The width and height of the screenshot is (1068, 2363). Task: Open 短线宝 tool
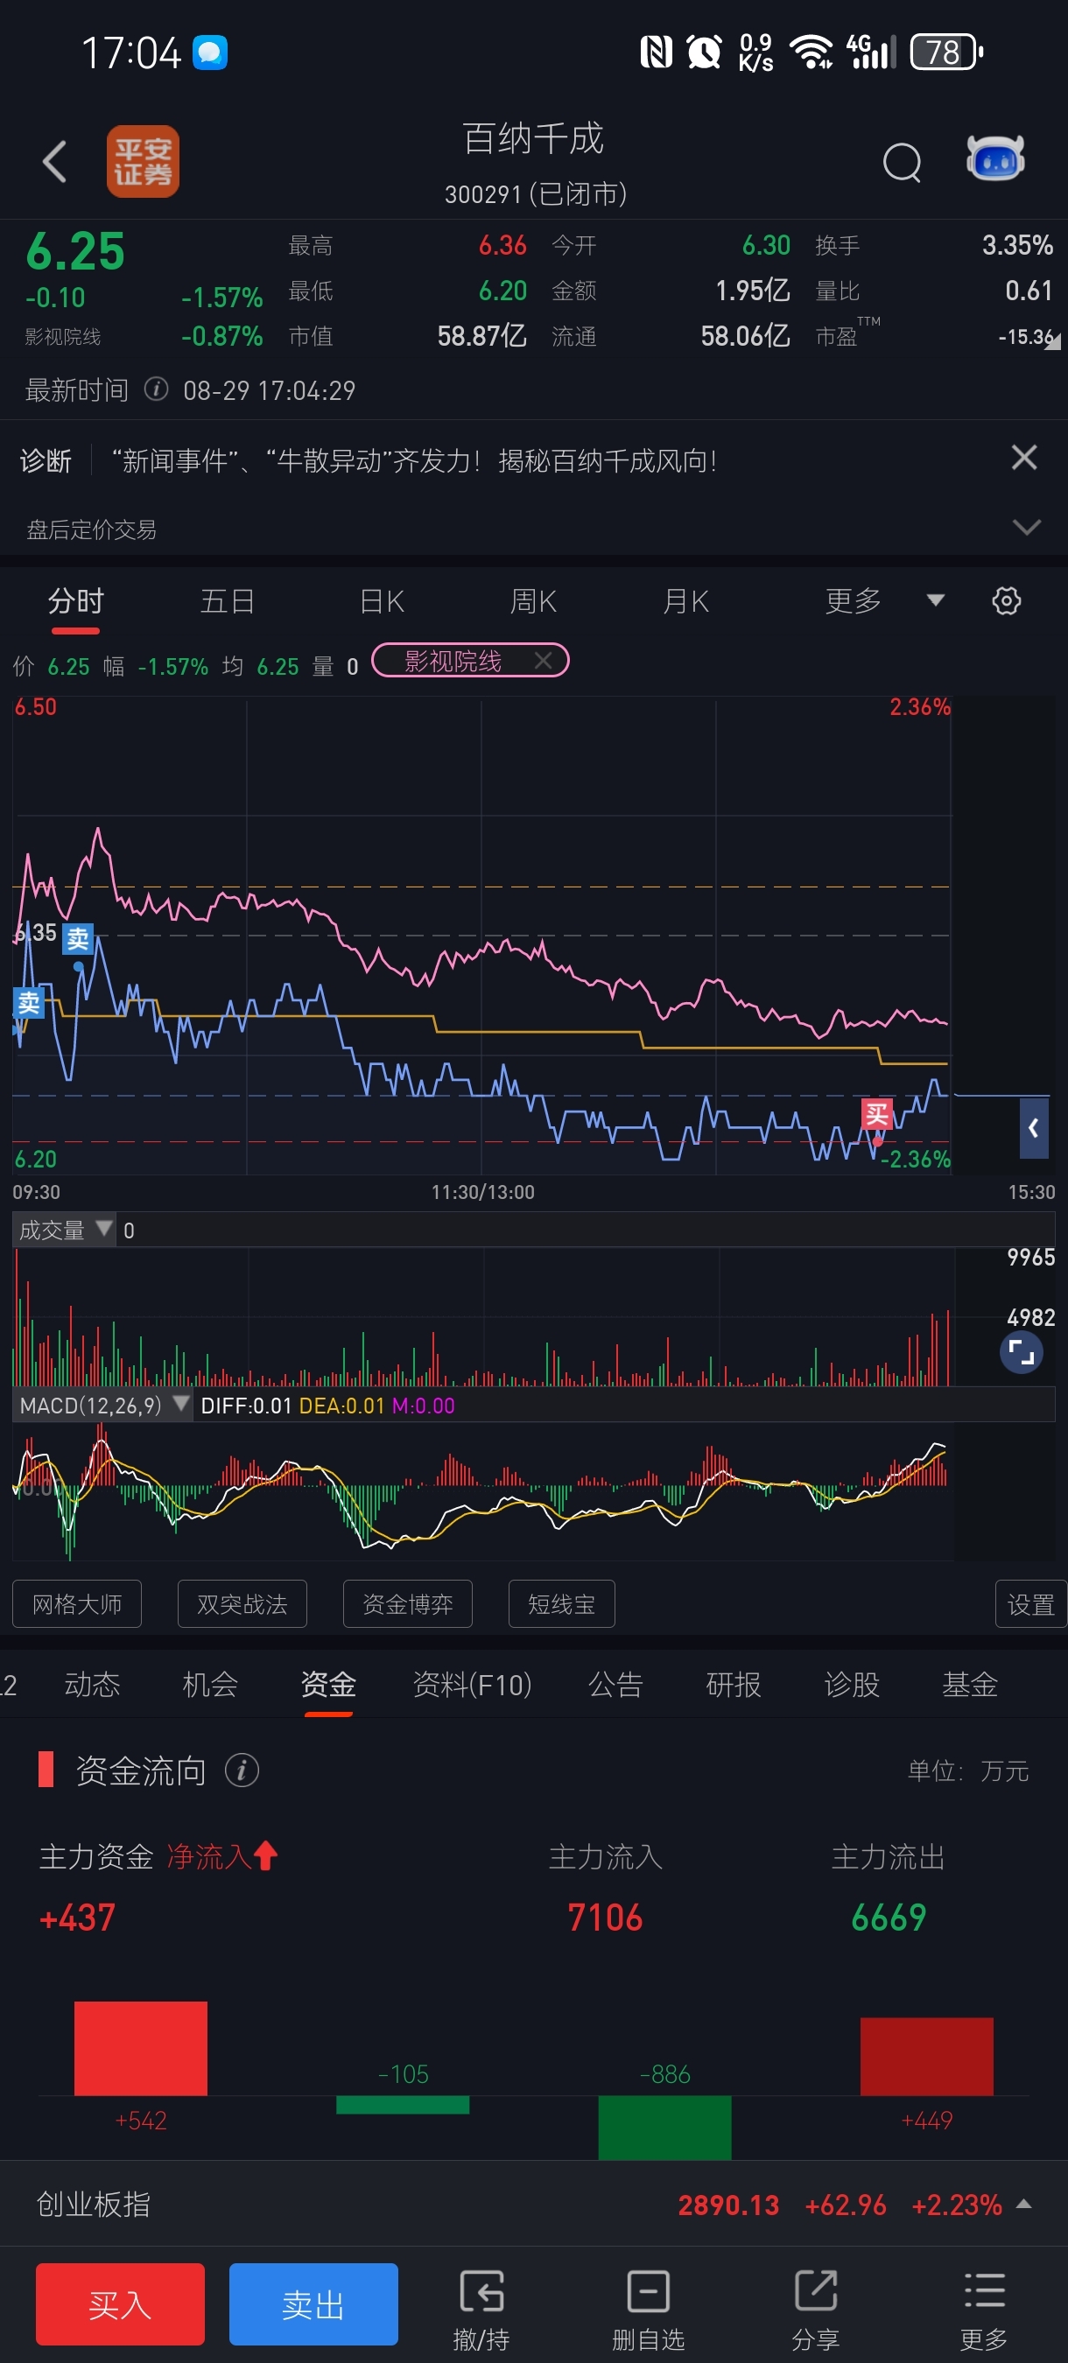pyautogui.click(x=561, y=1604)
